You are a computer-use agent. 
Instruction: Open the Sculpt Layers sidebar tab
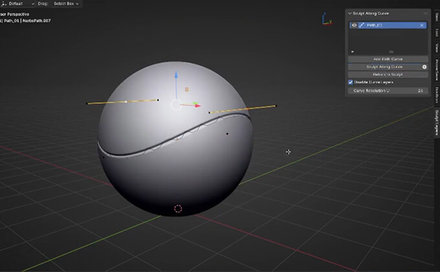pyautogui.click(x=437, y=118)
